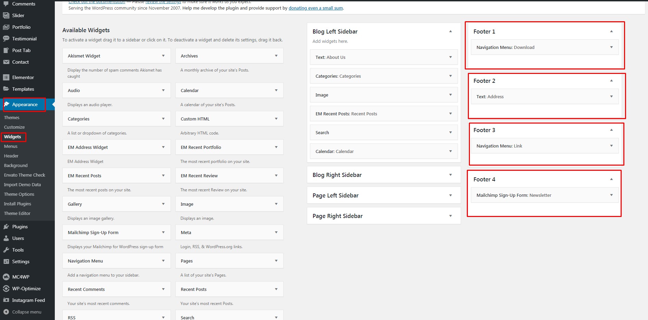Click the Contact envelope icon
Screen dimensions: 648x320
click(x=6, y=62)
